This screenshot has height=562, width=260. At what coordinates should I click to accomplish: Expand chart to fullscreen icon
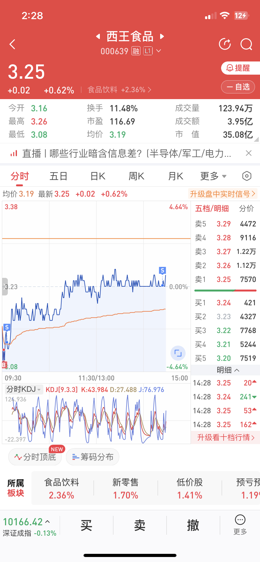[178, 353]
